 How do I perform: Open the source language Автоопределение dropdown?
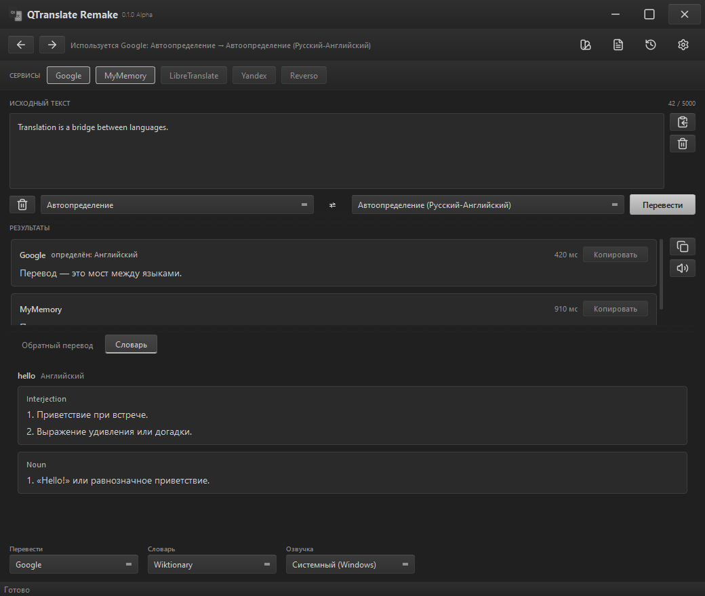[x=177, y=205]
